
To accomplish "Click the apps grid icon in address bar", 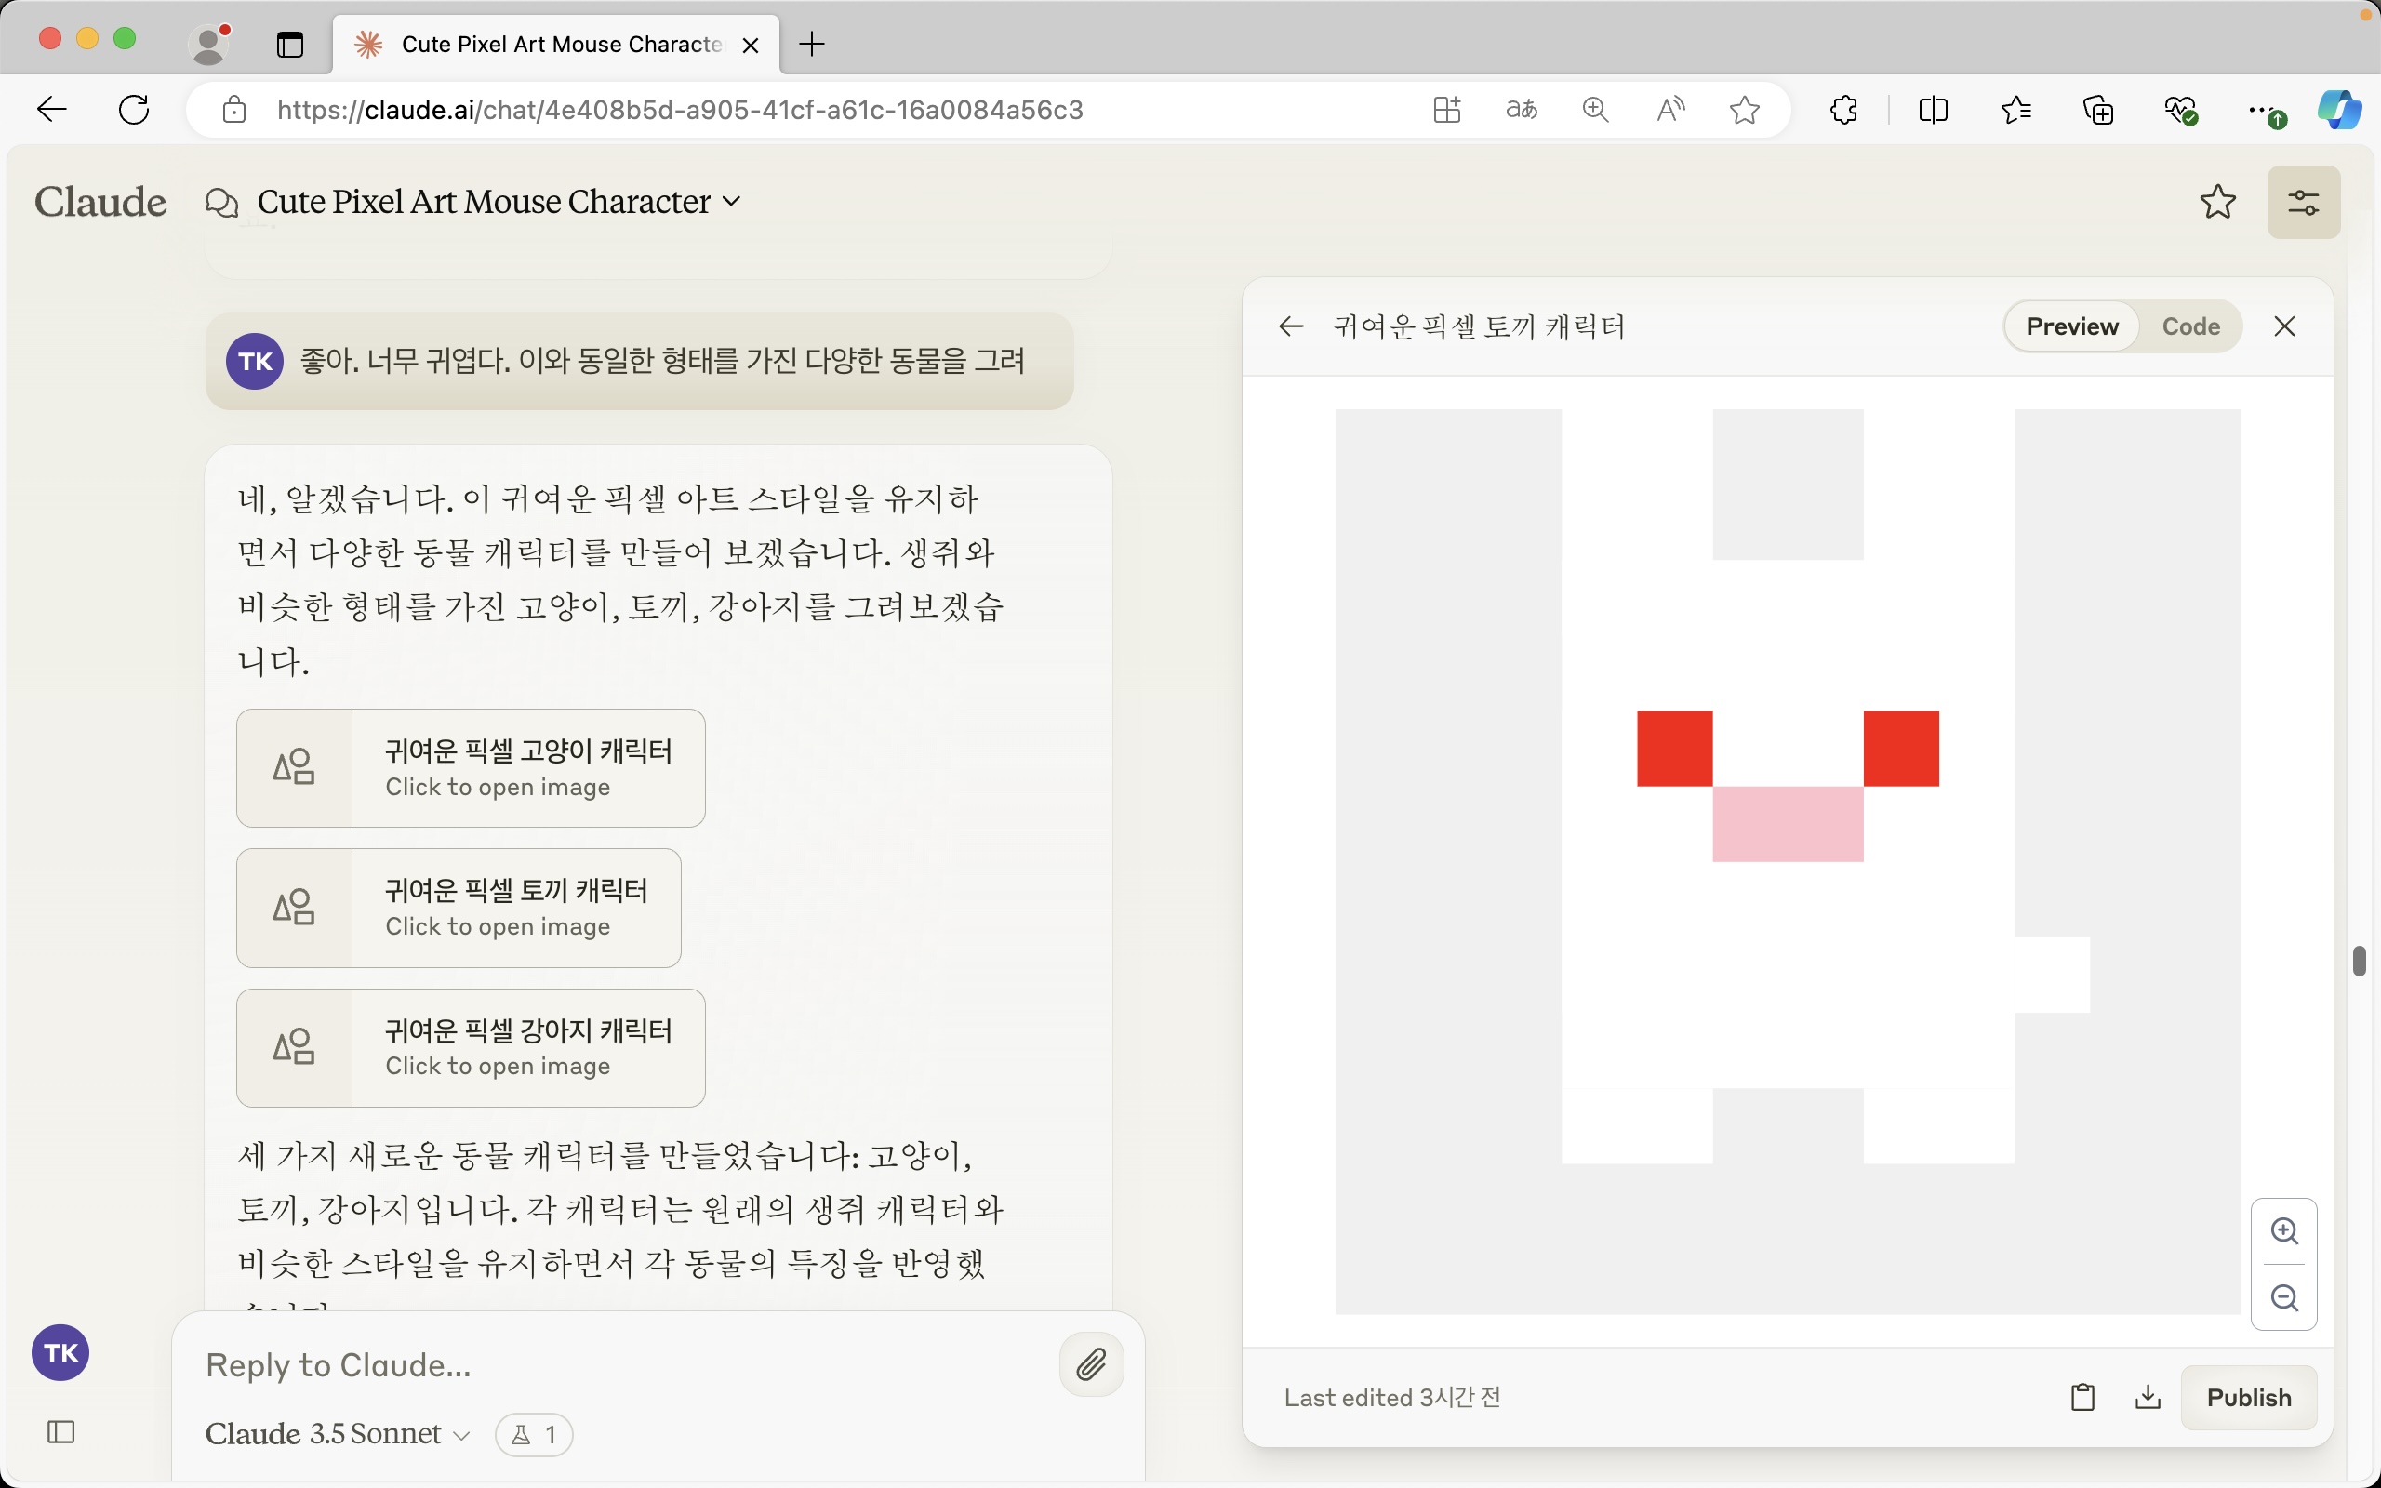I will (1446, 109).
